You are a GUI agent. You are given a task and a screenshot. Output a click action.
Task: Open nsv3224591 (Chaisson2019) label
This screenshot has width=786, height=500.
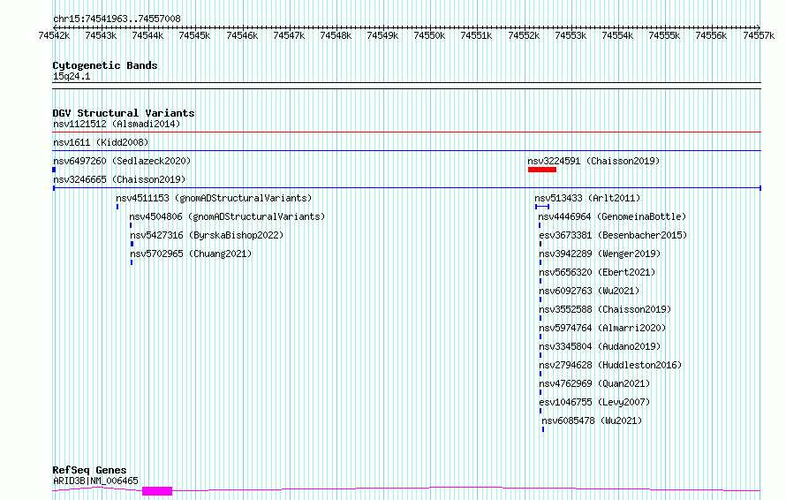(593, 161)
